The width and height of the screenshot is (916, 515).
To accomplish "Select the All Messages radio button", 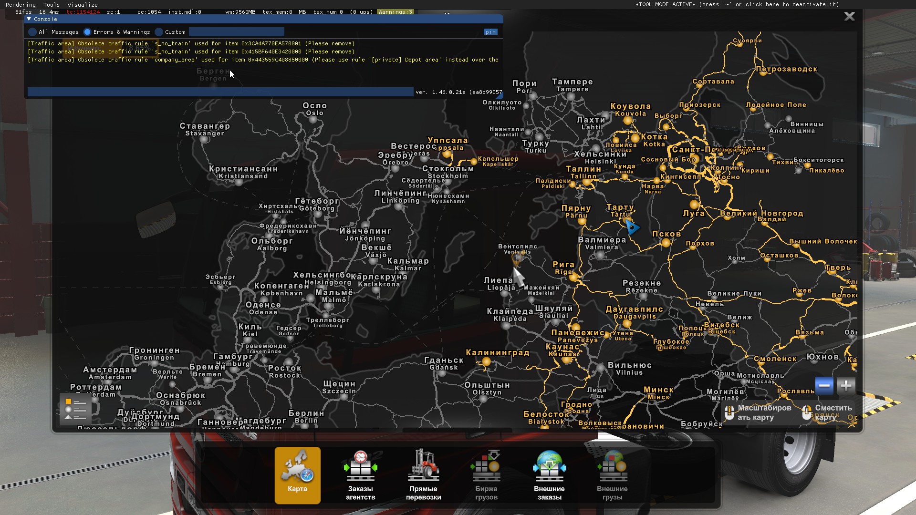I will click(32, 32).
